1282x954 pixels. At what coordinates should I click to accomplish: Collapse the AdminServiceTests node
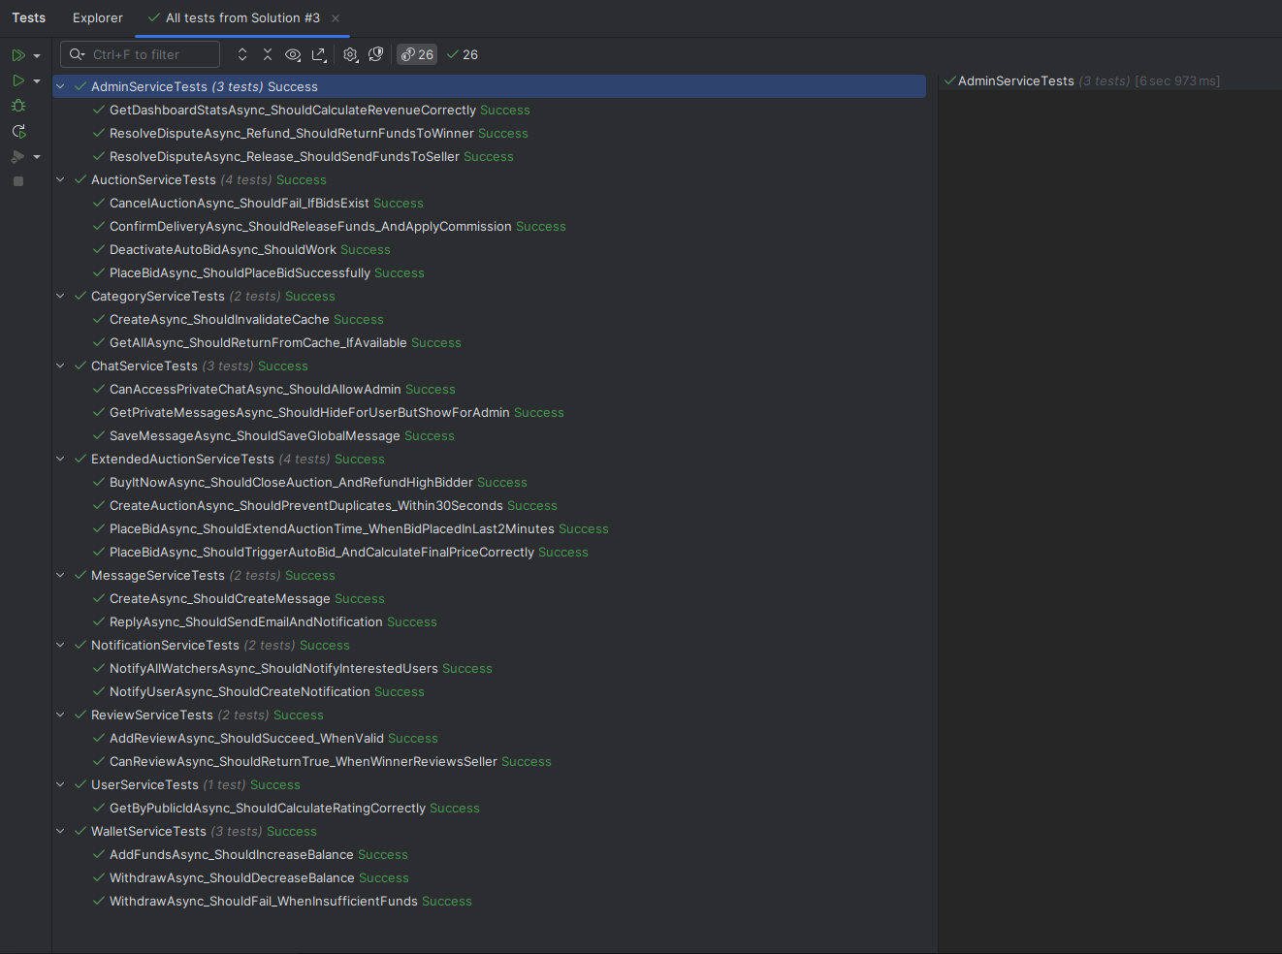[60, 86]
